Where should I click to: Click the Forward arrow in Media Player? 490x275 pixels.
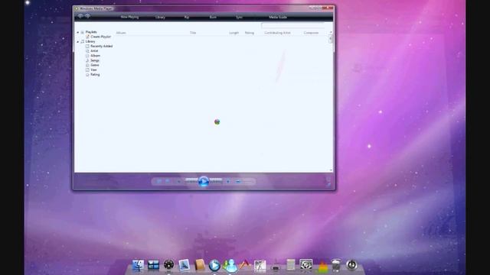[x=87, y=16]
